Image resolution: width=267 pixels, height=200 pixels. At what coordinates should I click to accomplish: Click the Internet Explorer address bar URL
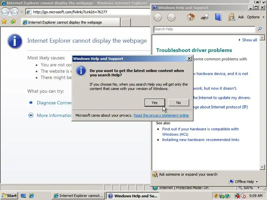pyautogui.click(x=70, y=12)
